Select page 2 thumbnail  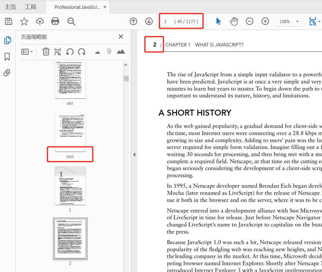(x=70, y=239)
